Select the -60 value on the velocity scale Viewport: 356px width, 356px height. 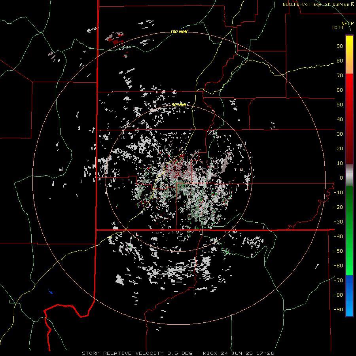(x=338, y=266)
